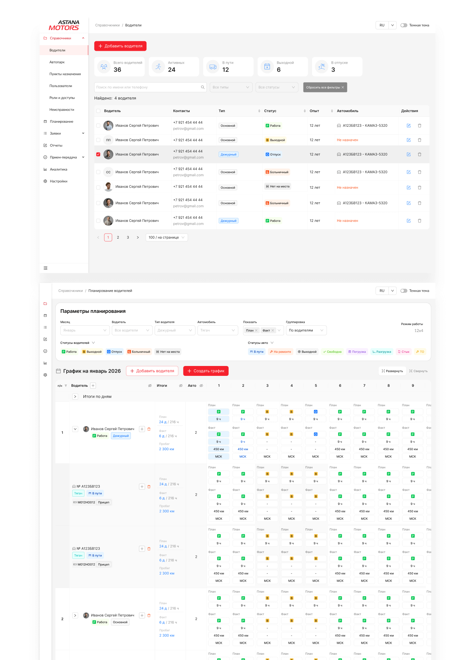This screenshot has width=475, height=660.
Task: Open the bar chart icon in the collapsed planning sidebar
Action: coord(45,363)
